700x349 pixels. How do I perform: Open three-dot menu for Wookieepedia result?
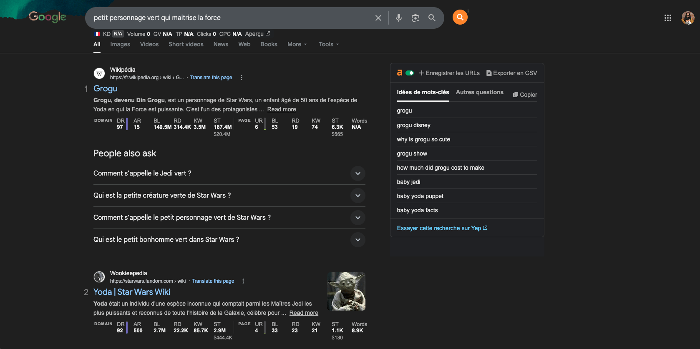click(x=243, y=281)
